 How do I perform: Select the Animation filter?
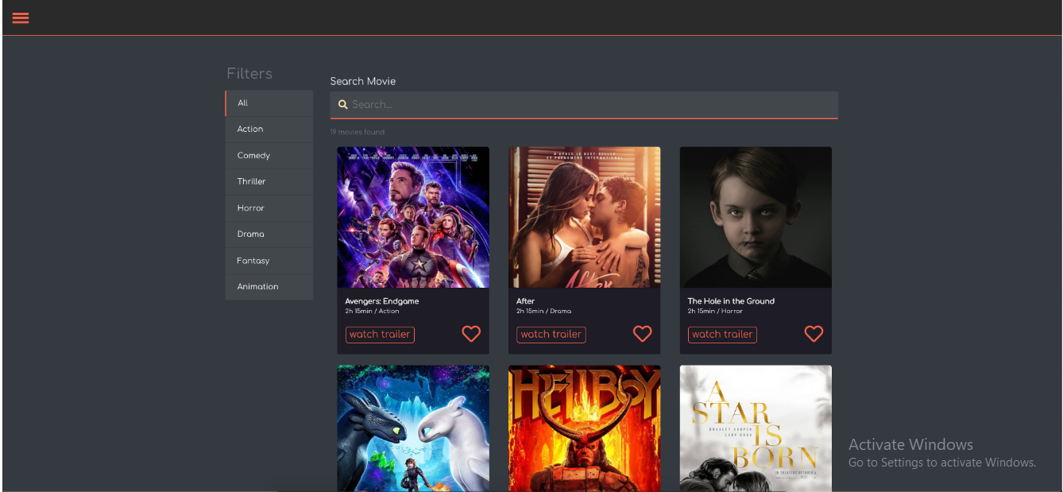point(269,286)
